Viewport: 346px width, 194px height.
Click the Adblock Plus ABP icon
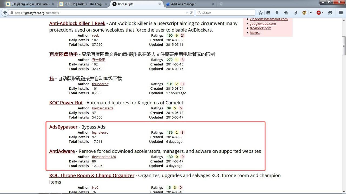point(319,13)
